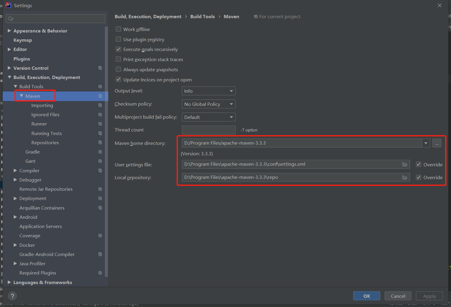Click project-level icon next to Gant
This screenshot has height=307, width=451.
100,161
